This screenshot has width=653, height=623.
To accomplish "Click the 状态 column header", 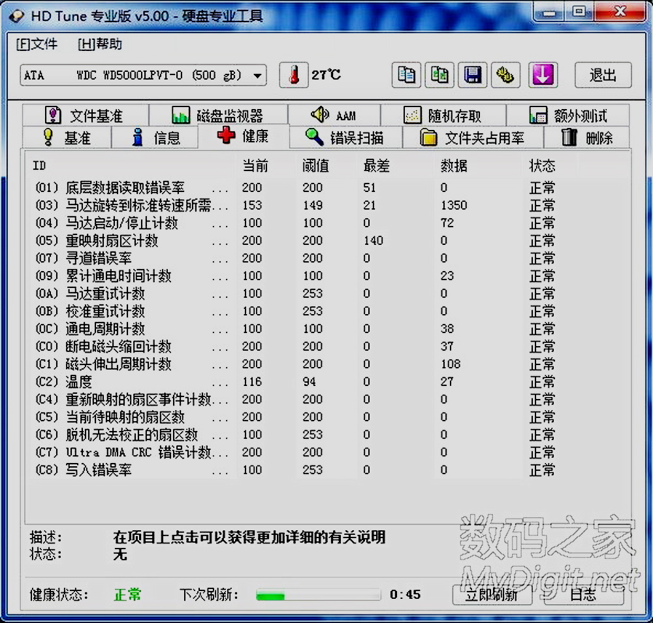I will (x=542, y=166).
